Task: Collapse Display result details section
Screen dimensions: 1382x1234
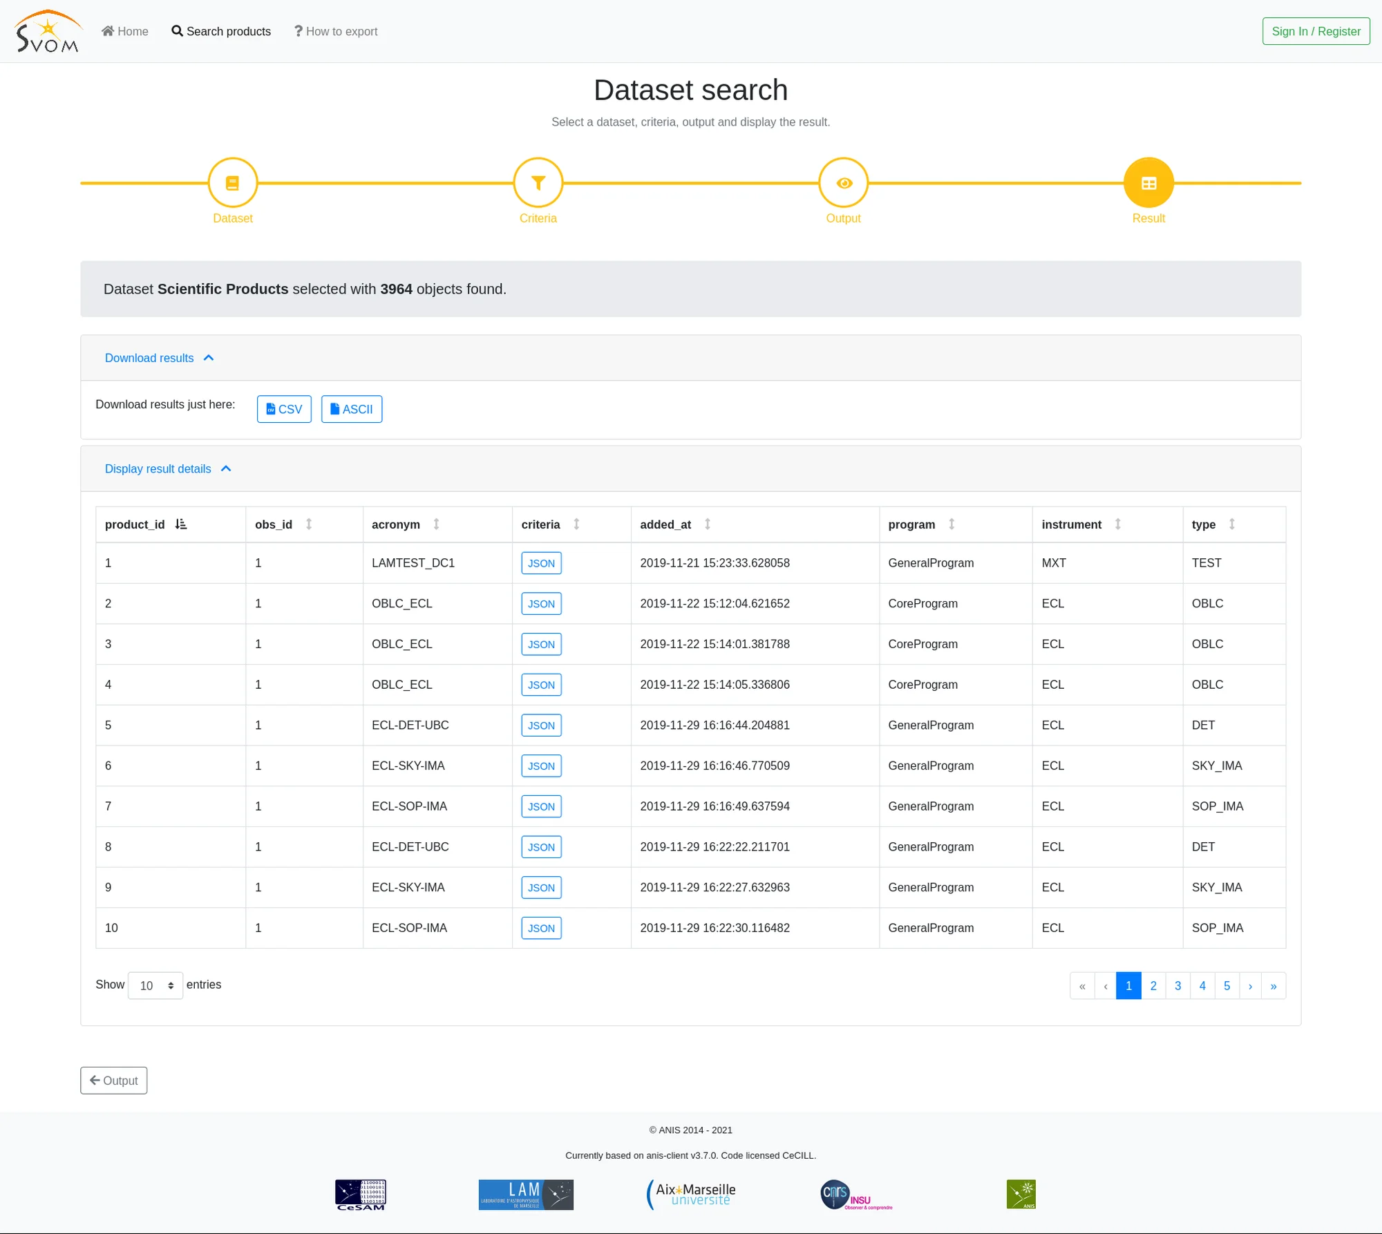Action: coord(168,468)
